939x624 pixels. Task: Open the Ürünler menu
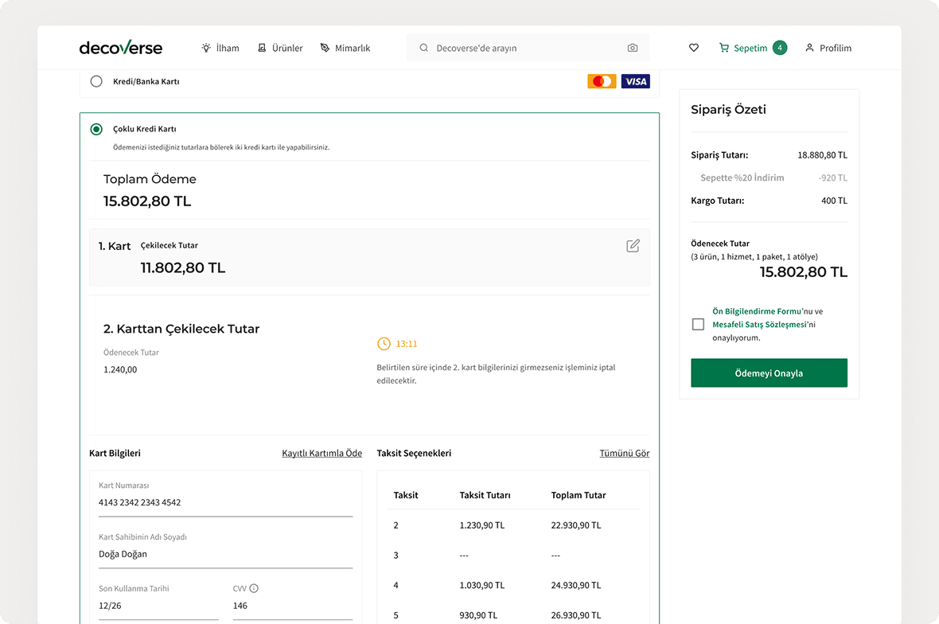280,48
